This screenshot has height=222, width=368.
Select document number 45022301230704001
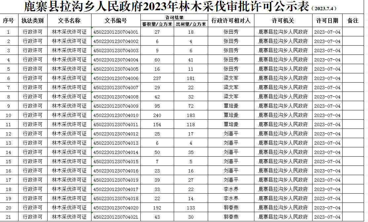[116, 32]
